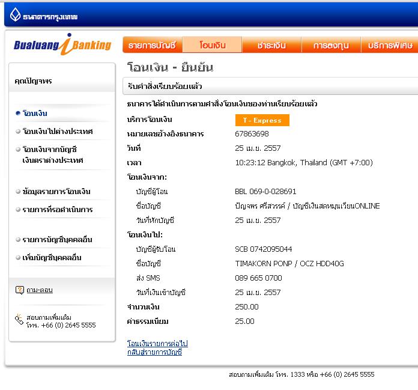Click reference number 67863698

252,133
